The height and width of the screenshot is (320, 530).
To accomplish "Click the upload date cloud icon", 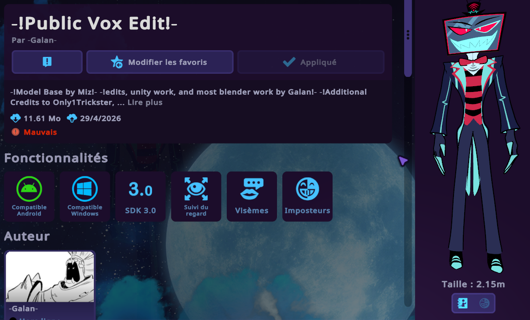I will tap(72, 118).
